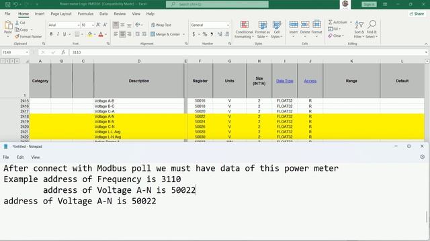
Task: Click the Name Box showing F149
Action: point(15,52)
